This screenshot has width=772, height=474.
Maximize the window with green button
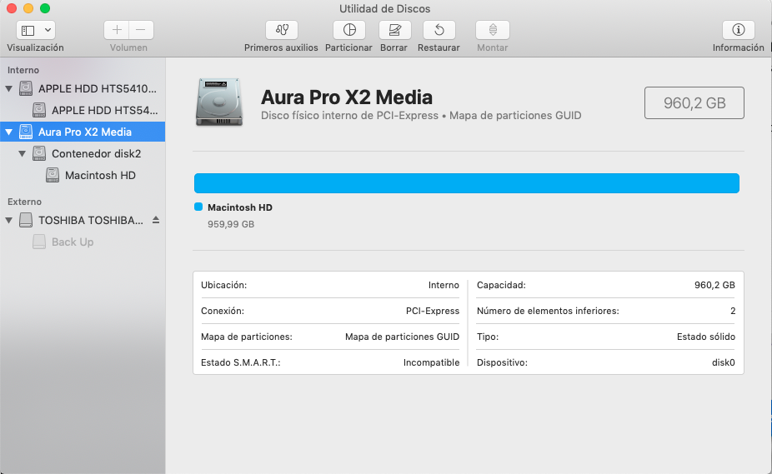pyautogui.click(x=45, y=8)
